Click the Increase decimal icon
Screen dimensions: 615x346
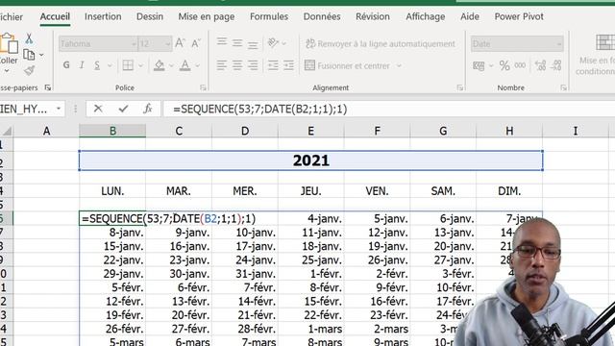tap(540, 65)
